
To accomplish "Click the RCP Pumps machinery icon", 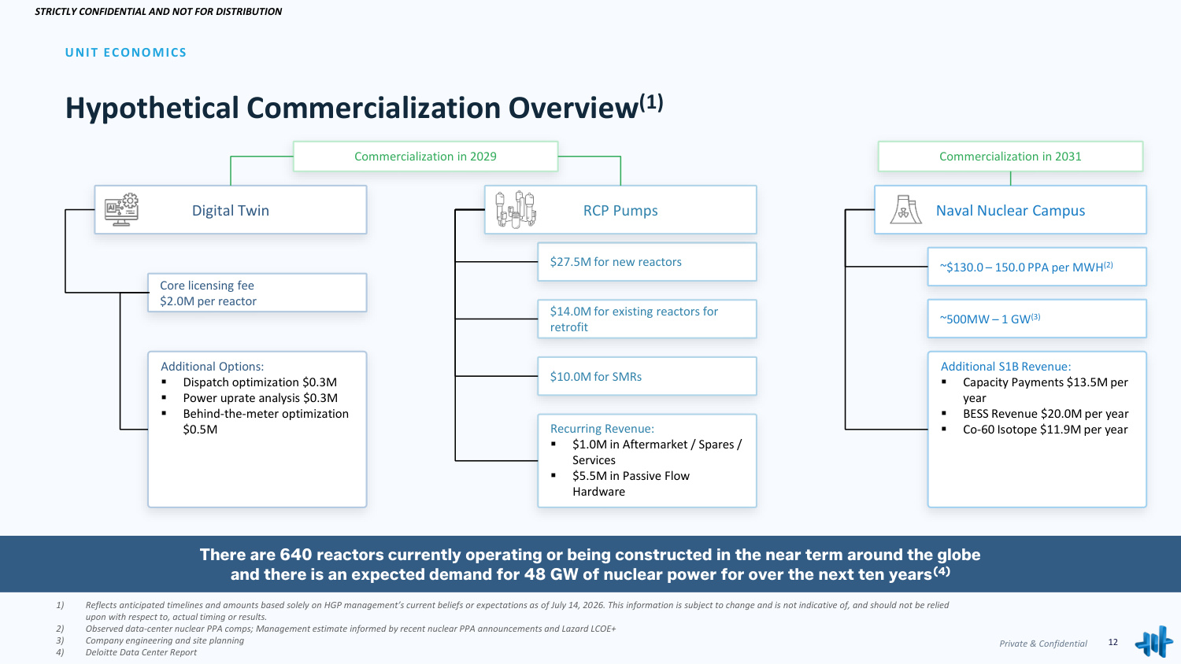I will (516, 209).
